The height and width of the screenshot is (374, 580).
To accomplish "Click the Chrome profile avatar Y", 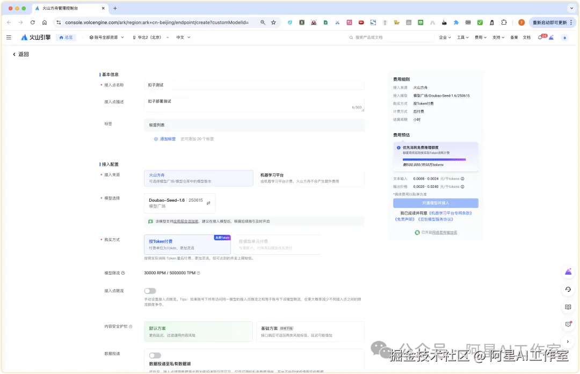I will coord(521,23).
